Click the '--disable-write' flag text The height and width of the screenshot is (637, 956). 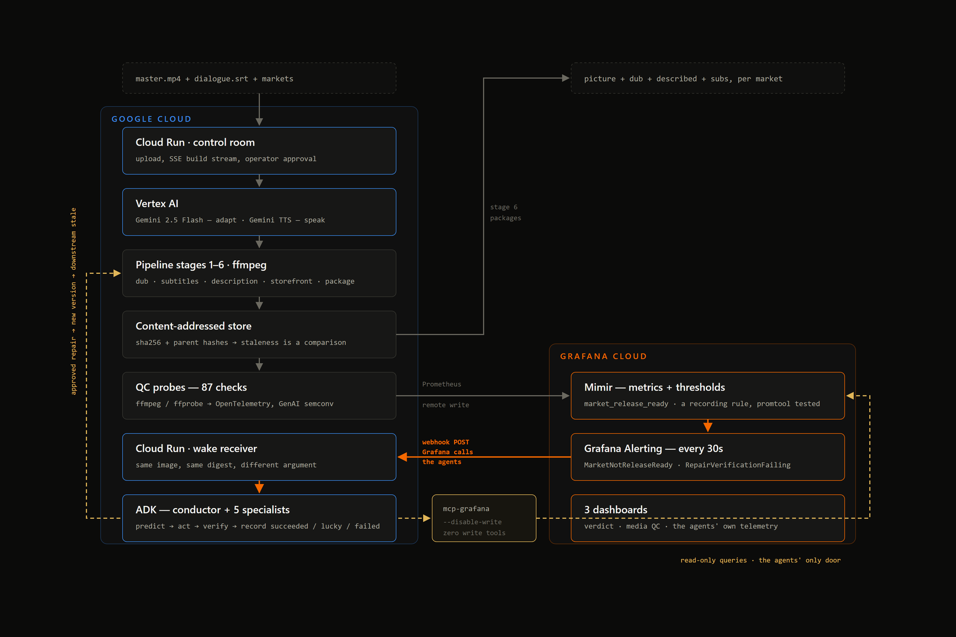tap(472, 522)
